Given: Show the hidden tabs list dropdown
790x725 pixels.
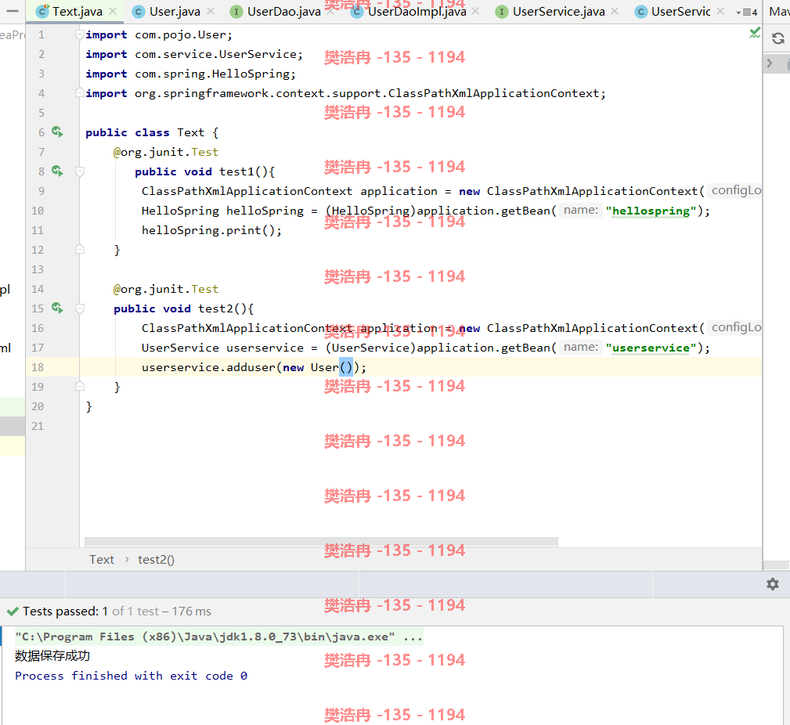Looking at the screenshot, I should [747, 12].
